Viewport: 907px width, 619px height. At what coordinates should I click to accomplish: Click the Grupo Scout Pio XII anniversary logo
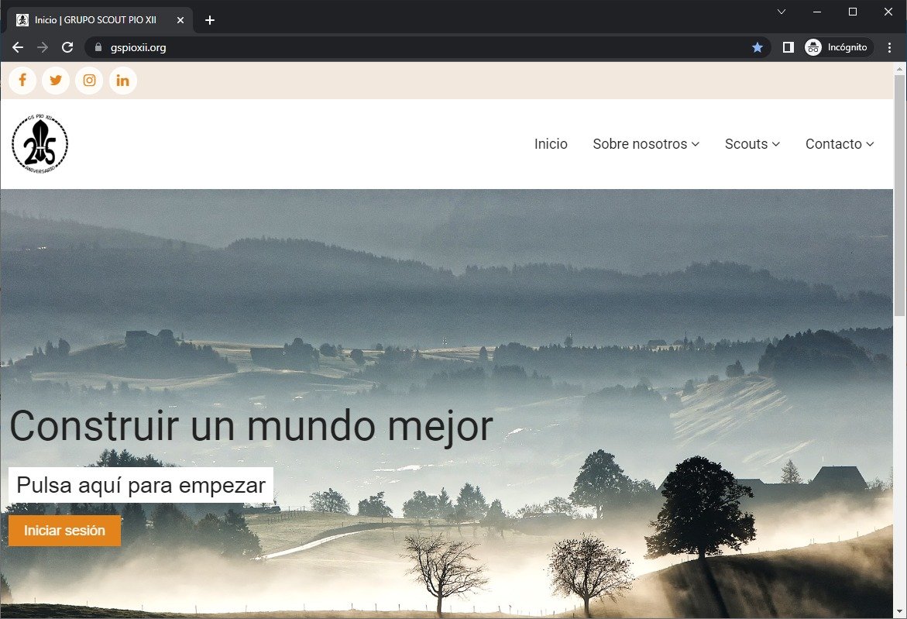[40, 143]
